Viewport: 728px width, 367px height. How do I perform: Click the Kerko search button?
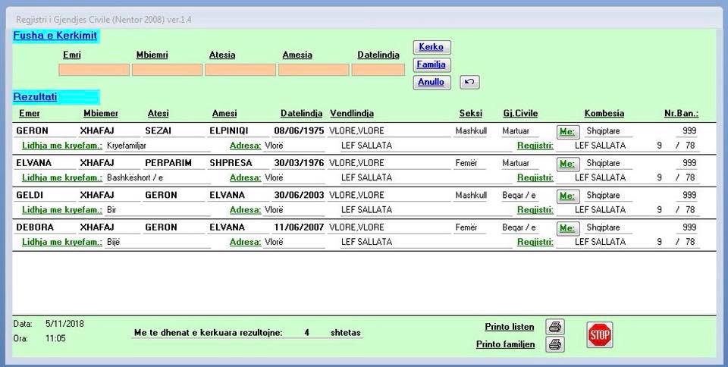(431, 47)
